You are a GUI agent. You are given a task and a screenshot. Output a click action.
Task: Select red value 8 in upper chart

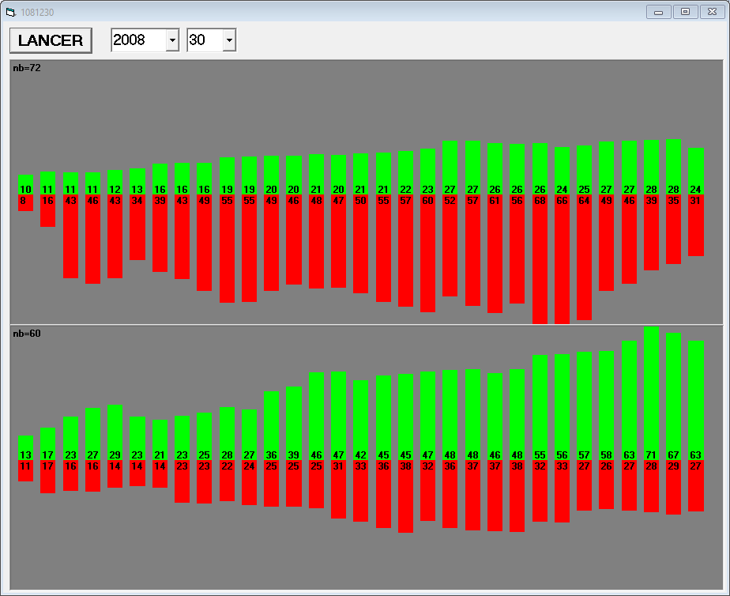coord(23,201)
